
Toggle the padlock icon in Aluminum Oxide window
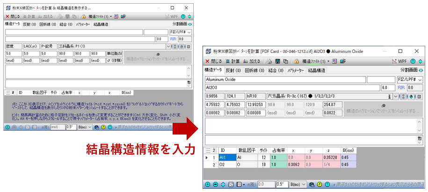pyautogui.click(x=297, y=61)
